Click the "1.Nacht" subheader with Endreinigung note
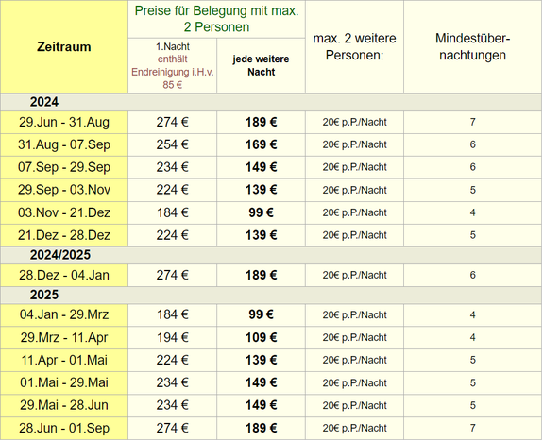Screen dimensions: 543x441 [173, 66]
